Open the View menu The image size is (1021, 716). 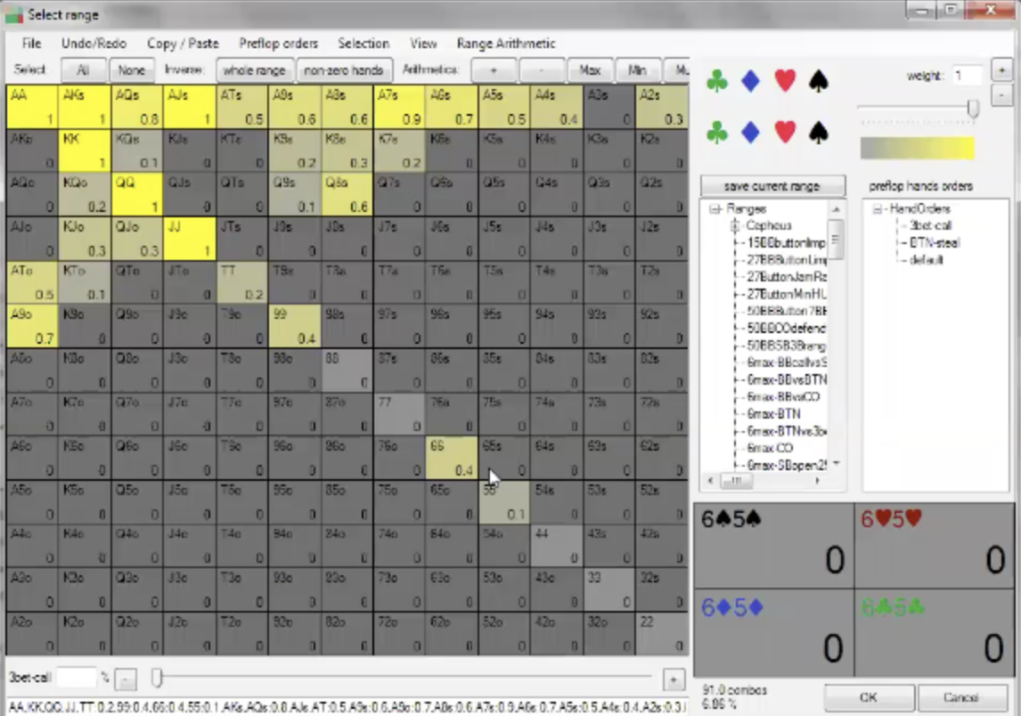click(x=423, y=44)
